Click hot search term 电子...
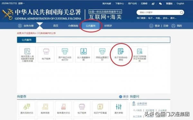 (x=151, y=18)
